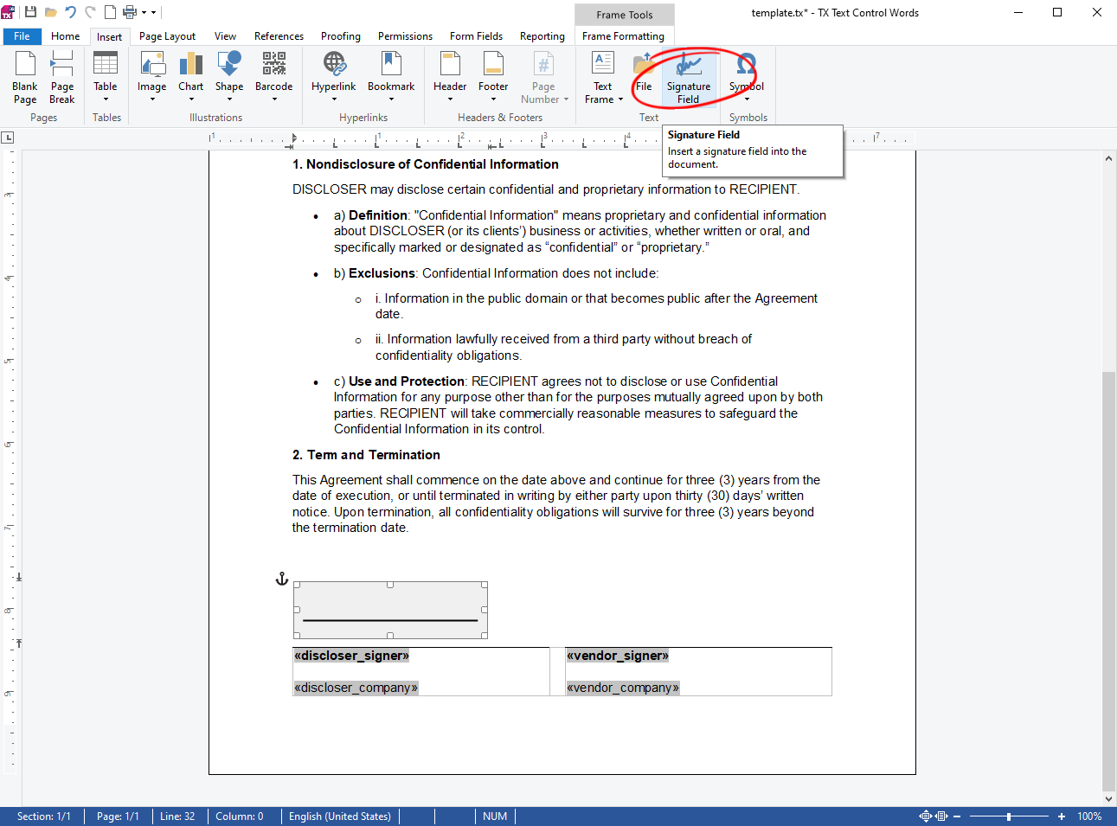Viewport: 1117px width, 826px height.
Task: Click the Open folder icon in quick access toolbar
Action: pyautogui.click(x=50, y=12)
